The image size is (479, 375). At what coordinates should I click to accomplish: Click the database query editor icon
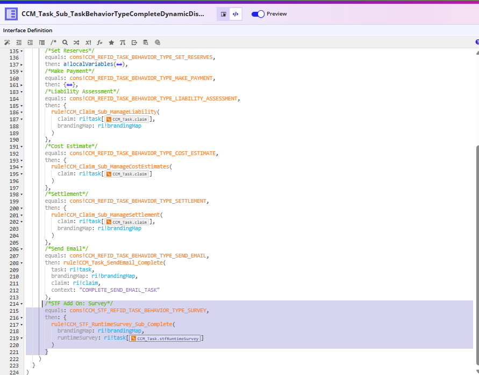pos(146,42)
